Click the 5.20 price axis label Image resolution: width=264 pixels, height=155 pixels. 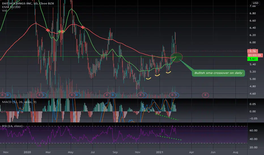click(x=253, y=72)
